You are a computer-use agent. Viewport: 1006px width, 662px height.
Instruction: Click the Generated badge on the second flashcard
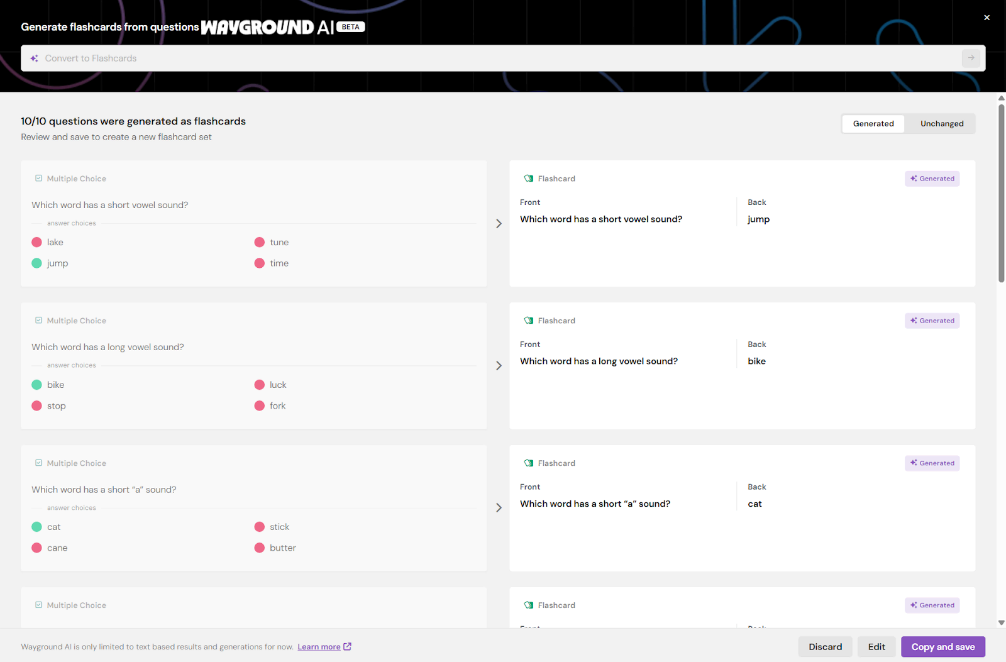click(x=932, y=321)
